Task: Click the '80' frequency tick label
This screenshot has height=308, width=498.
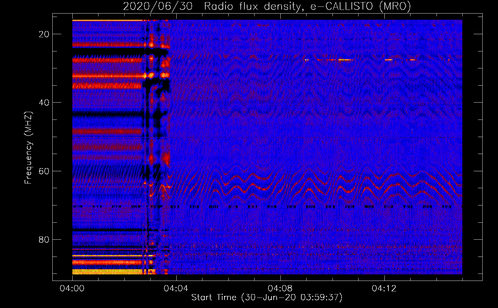Action: tap(44, 240)
